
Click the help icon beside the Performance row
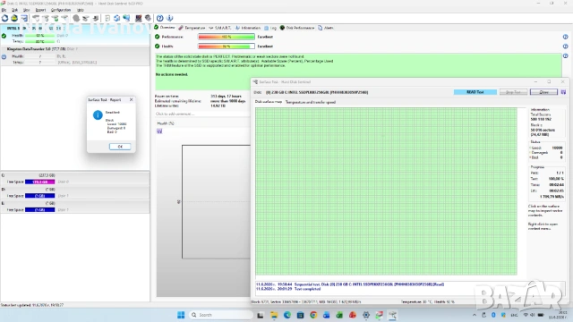pos(565,37)
